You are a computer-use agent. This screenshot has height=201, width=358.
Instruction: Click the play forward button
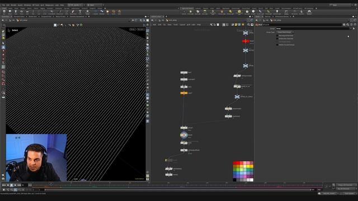15,185
